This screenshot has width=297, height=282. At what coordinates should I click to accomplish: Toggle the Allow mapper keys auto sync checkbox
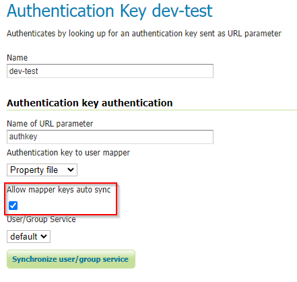click(13, 205)
